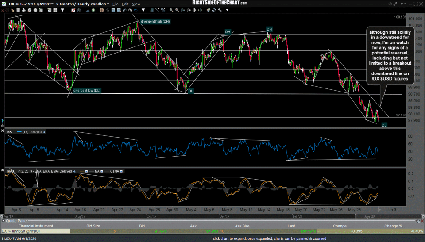
Task: Click the chart application icon in title bar
Action: point(3,4)
